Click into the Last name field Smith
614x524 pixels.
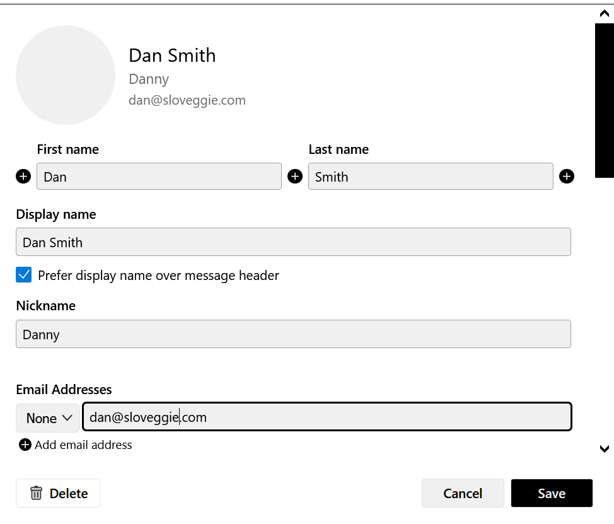(x=431, y=176)
